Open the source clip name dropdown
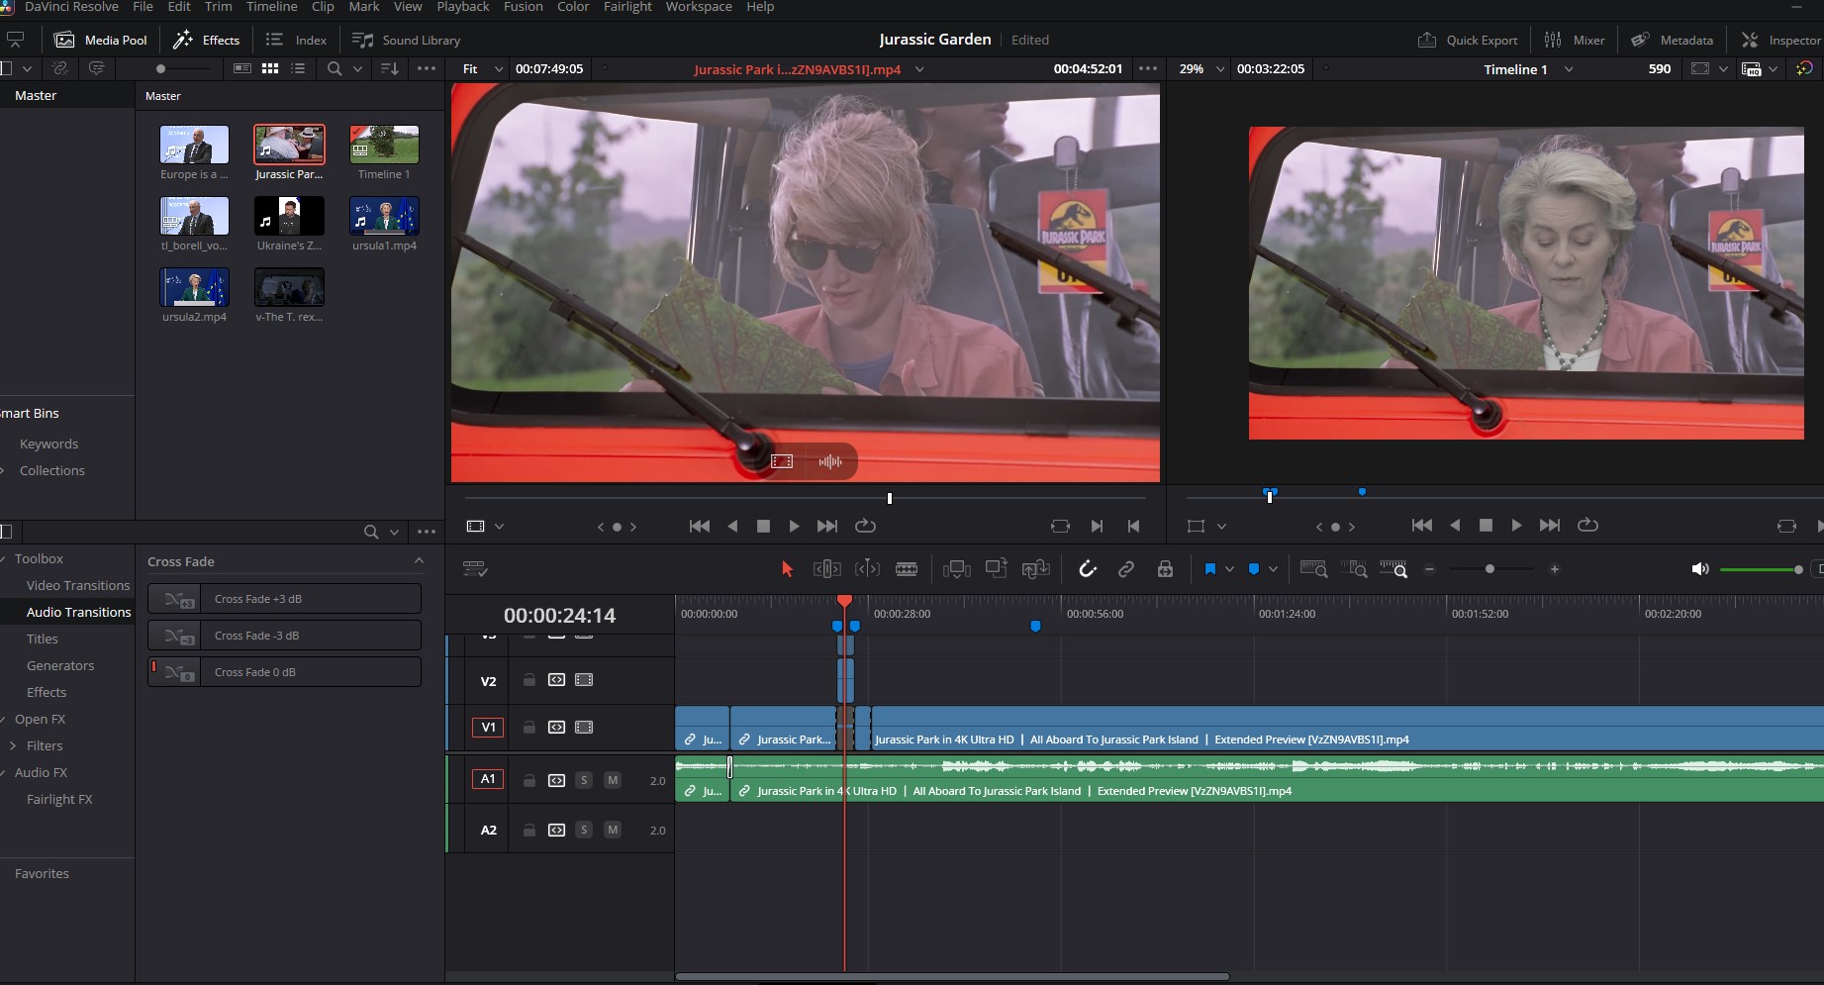1824x985 pixels. pos(919,69)
